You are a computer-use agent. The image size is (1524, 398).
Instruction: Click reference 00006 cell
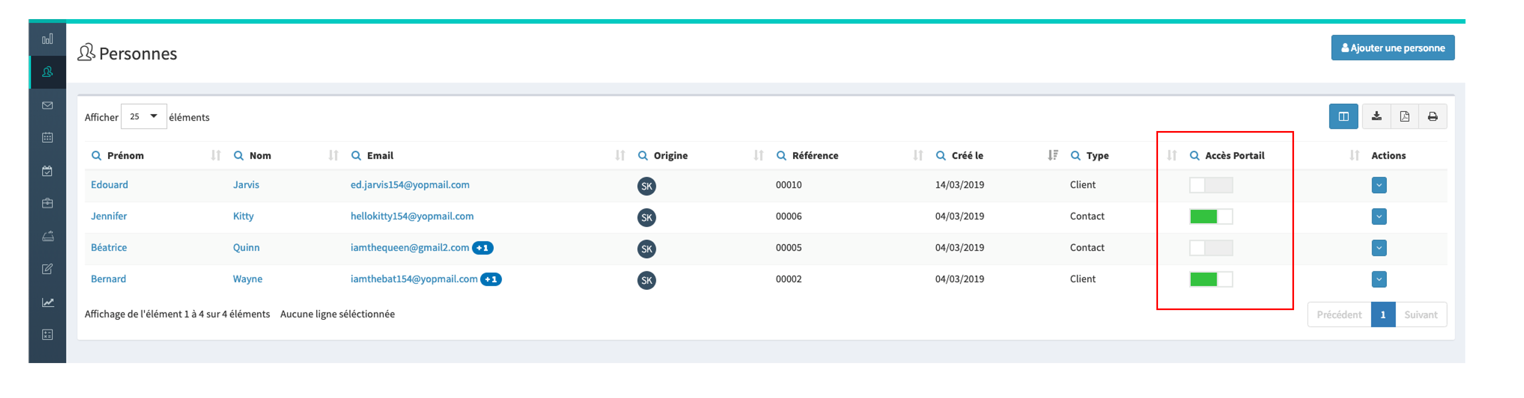pos(789,216)
